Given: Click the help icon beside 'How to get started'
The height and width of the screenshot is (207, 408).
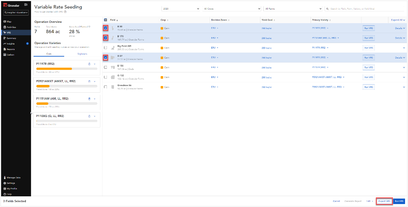Looking at the screenshot, I should (x=65, y=12).
